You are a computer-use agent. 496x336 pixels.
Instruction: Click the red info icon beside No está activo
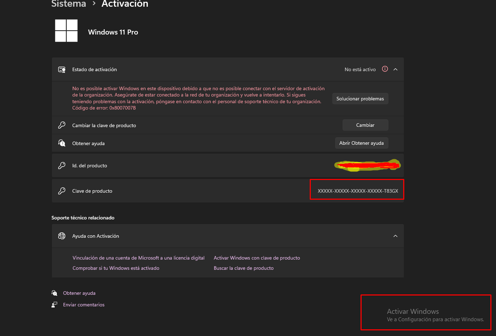tap(385, 69)
